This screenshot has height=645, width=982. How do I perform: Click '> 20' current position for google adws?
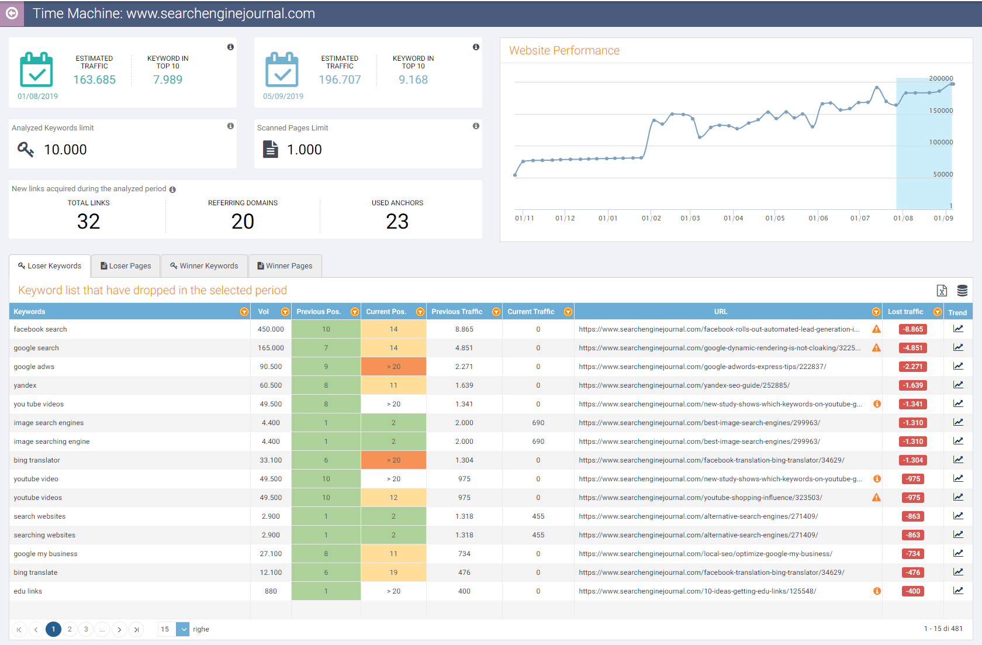(x=393, y=367)
